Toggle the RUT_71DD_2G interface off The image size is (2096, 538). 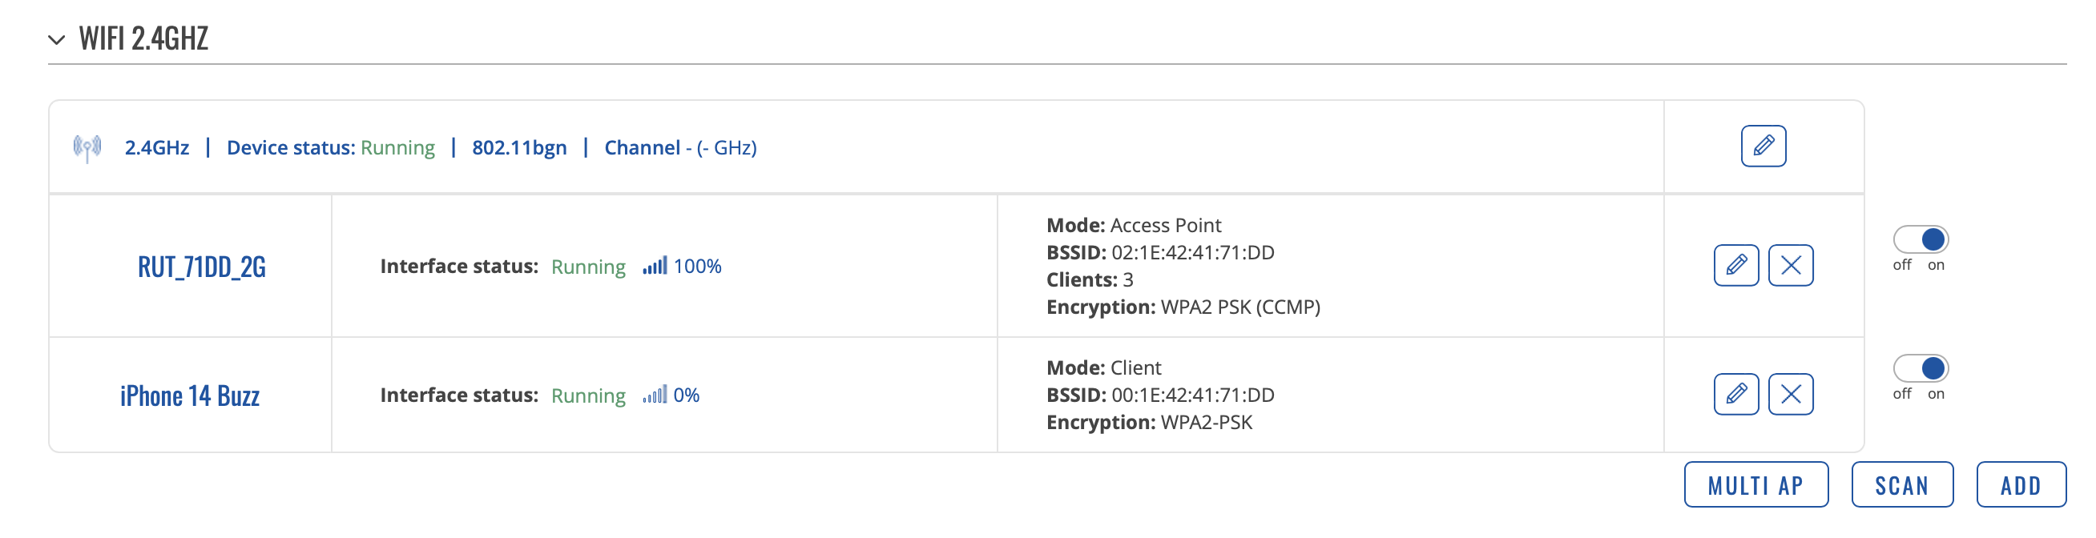coord(1921,239)
